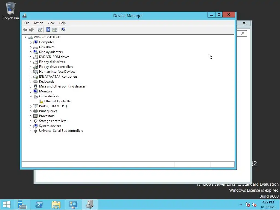This screenshot has height=210, width=280.
Task: Minimize the Device Manager window
Action: coord(211,15)
